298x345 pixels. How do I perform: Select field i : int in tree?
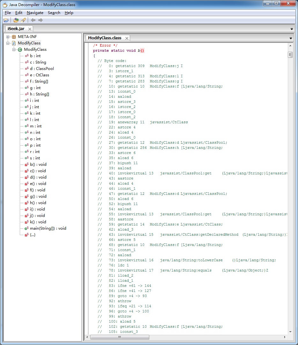(34, 101)
